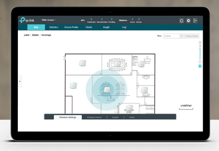This screenshot has height=151, width=219.
Task: Toggle the Details display option
Action: 35,35
